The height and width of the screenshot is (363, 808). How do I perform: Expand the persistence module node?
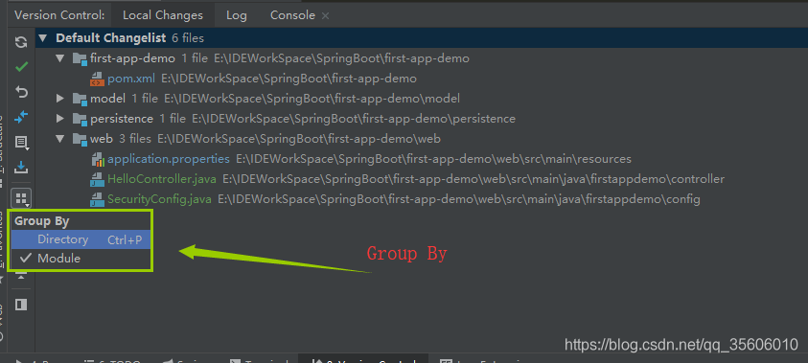tap(60, 119)
